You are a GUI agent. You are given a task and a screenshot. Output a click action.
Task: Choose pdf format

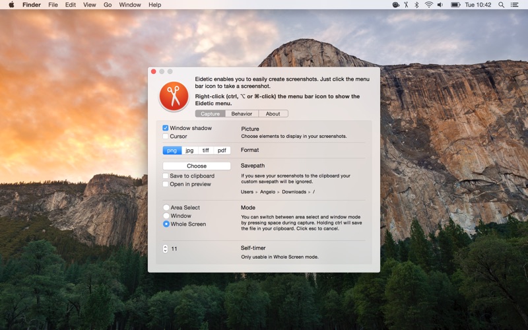(222, 150)
